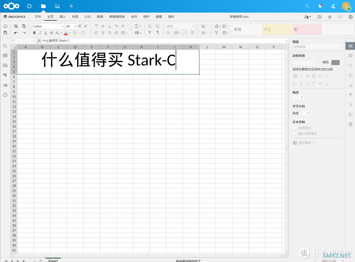
Task: Decrease font size button
Action: pyautogui.click(x=85, y=26)
